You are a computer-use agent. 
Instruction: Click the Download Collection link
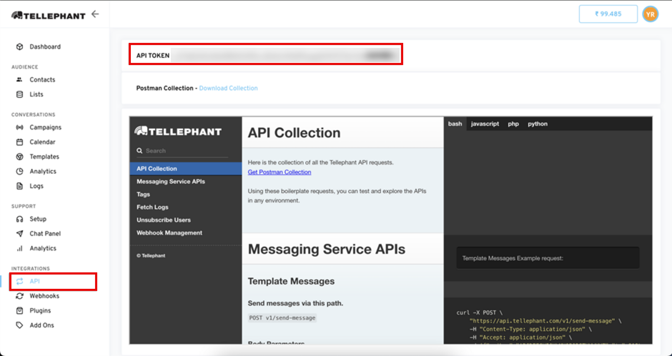[228, 88]
